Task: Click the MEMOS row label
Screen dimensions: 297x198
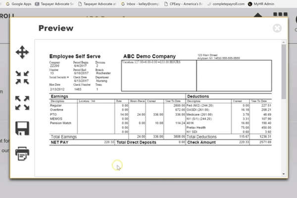Action: pos(56,119)
